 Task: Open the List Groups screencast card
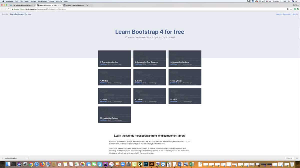point(185,77)
